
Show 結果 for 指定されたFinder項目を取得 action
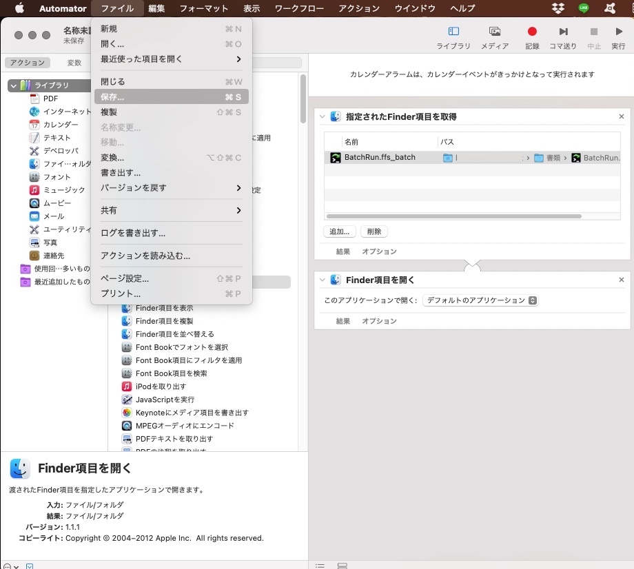[343, 251]
